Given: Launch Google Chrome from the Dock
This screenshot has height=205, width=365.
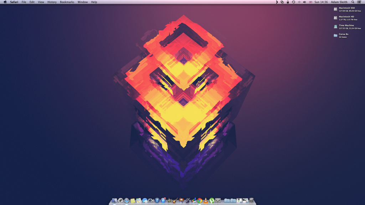Looking at the screenshot, I should pyautogui.click(x=200, y=201).
